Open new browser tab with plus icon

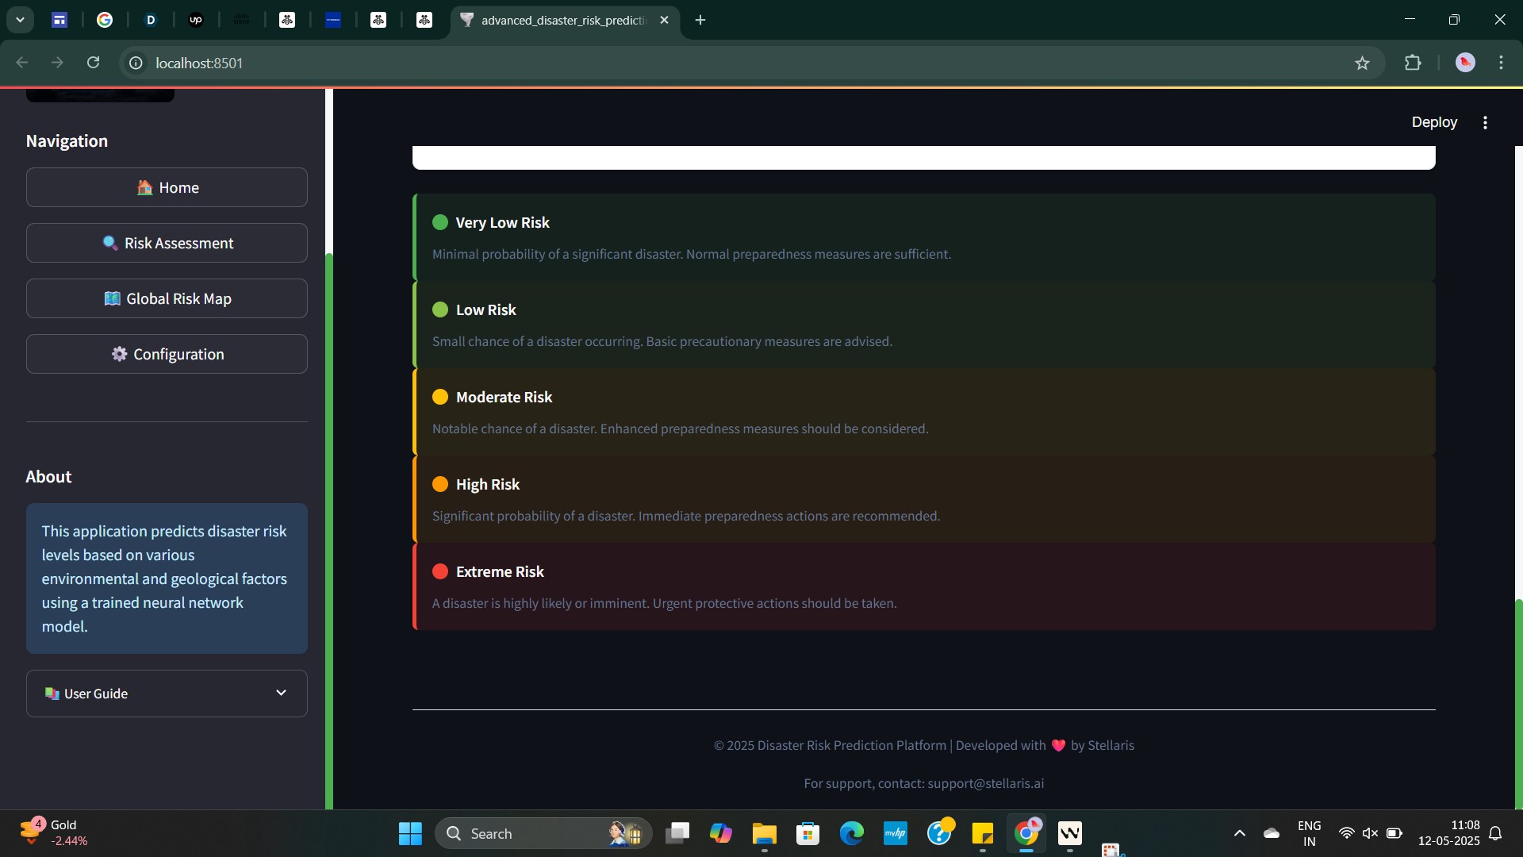700,21
